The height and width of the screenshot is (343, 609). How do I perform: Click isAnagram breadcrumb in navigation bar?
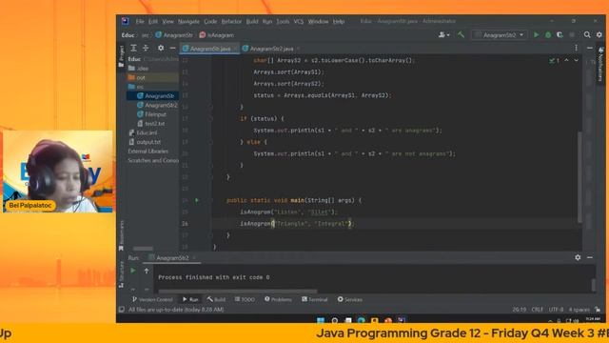click(217, 35)
